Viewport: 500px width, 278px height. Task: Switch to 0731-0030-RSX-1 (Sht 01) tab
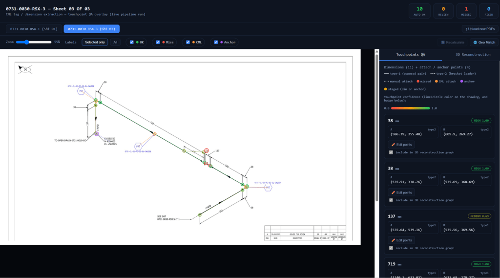(x=34, y=29)
